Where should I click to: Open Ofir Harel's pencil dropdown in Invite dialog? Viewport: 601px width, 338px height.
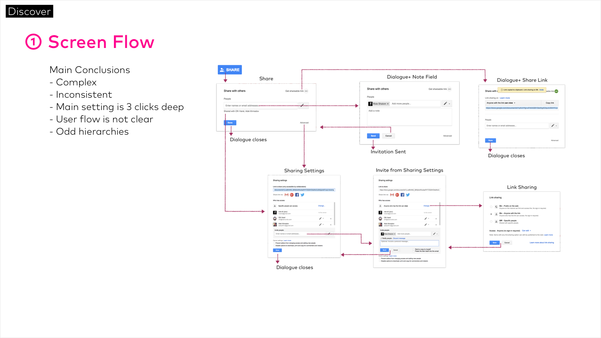point(426,219)
